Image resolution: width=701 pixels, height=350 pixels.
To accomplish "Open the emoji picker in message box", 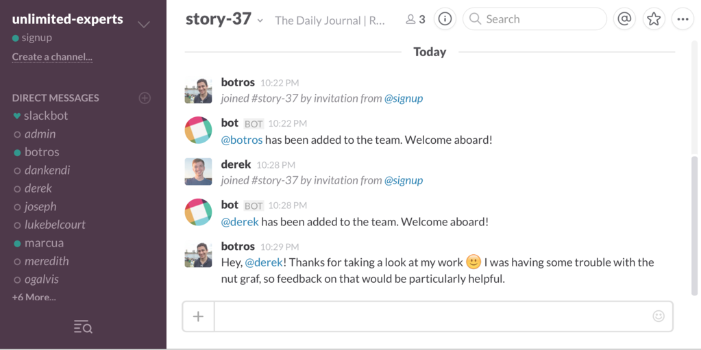I will 659,316.
